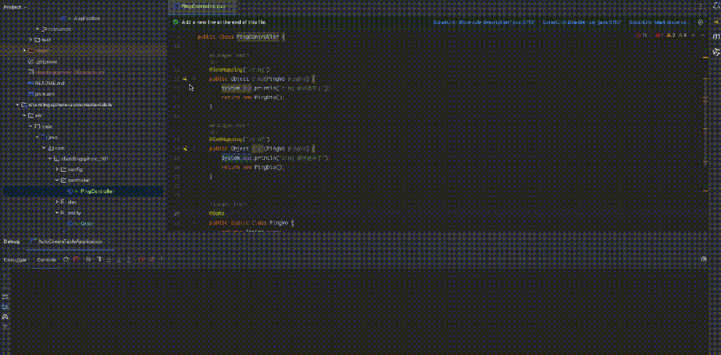Open the Project view dropdown

coord(16,7)
